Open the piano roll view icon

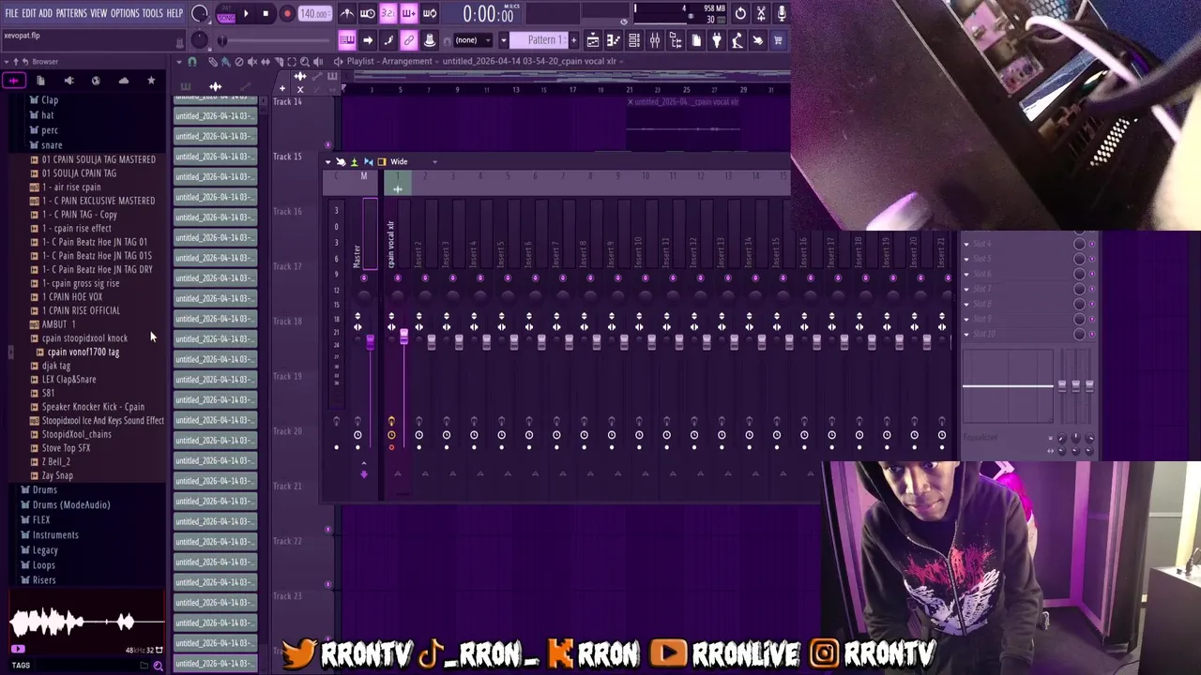[614, 40]
